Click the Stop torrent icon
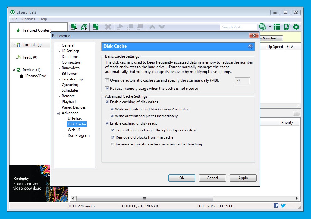This screenshot has width=311, height=219. click(x=140, y=27)
